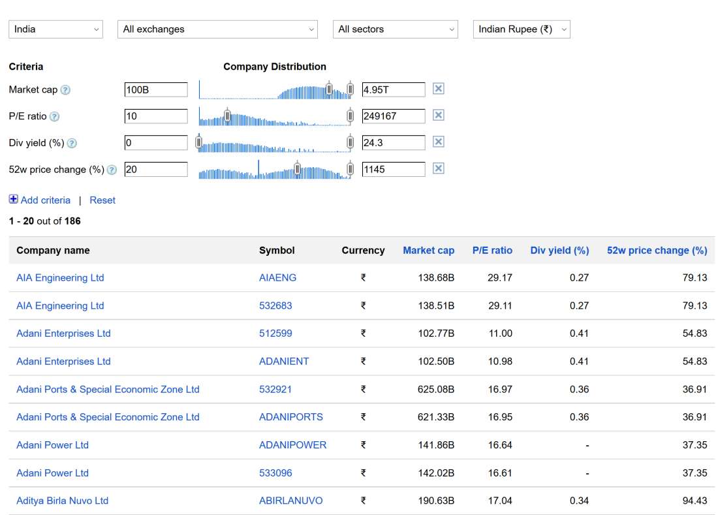This screenshot has height=515, width=718.
Task: Click Market cap maximum slider handle
Action: pyautogui.click(x=351, y=89)
